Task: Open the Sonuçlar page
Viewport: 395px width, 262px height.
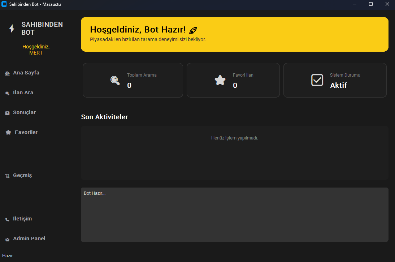Action: (25, 112)
